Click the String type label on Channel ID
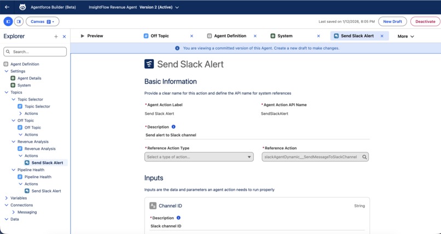 [359, 206]
